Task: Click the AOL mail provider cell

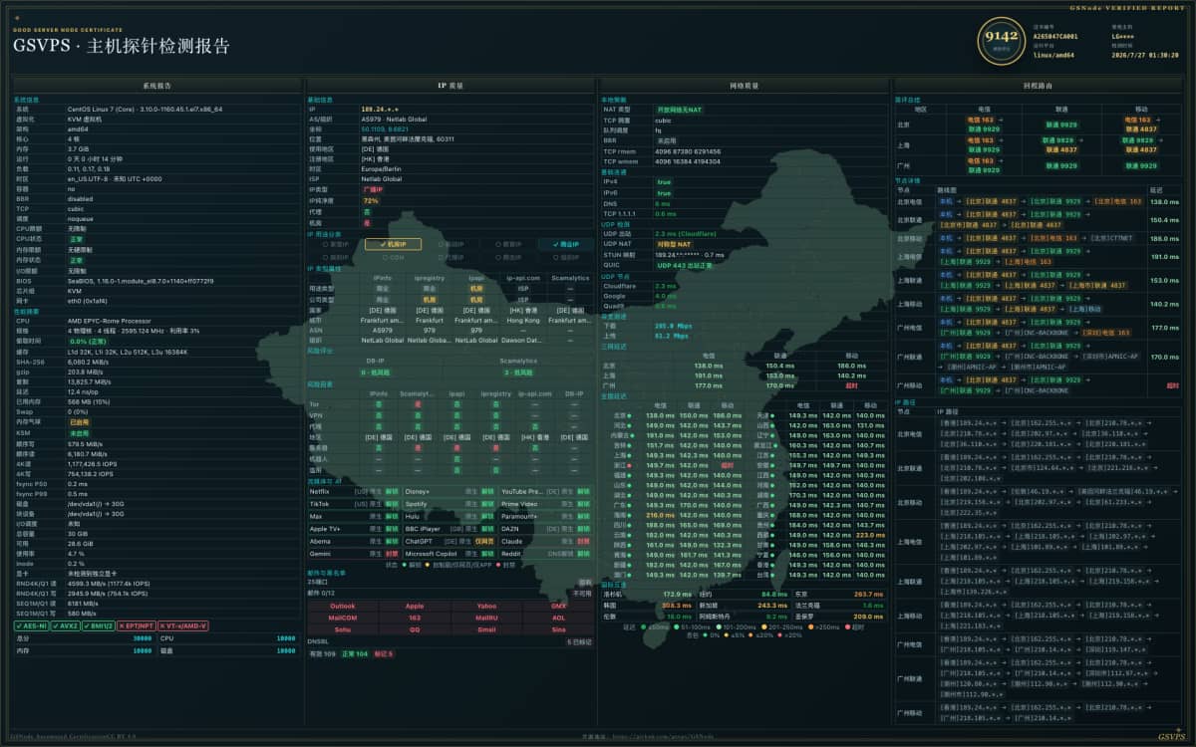Action: 558,618
